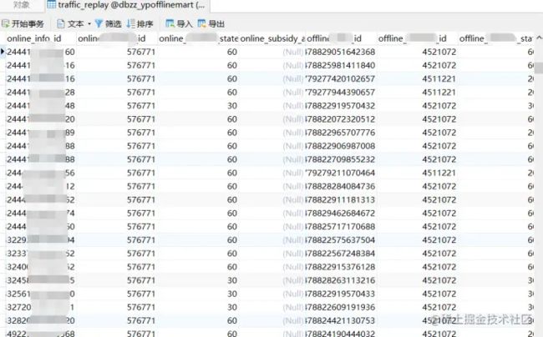543x337 pixels.
Task: Select cell 178822709855232
Action: pyautogui.click(x=340, y=159)
